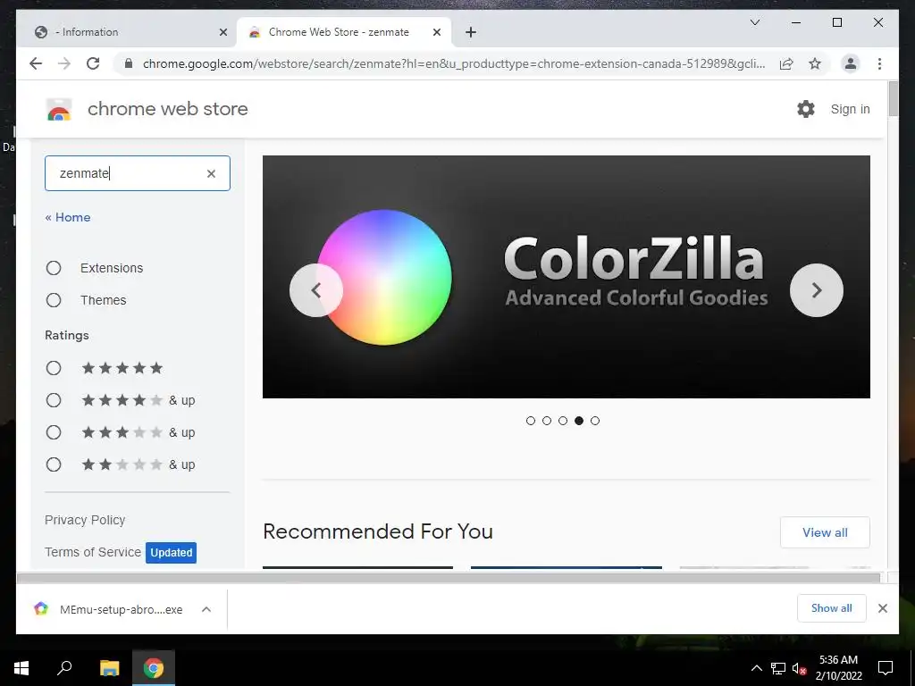Reload the current page
Image resolution: width=915 pixels, height=686 pixels.
coord(93,63)
